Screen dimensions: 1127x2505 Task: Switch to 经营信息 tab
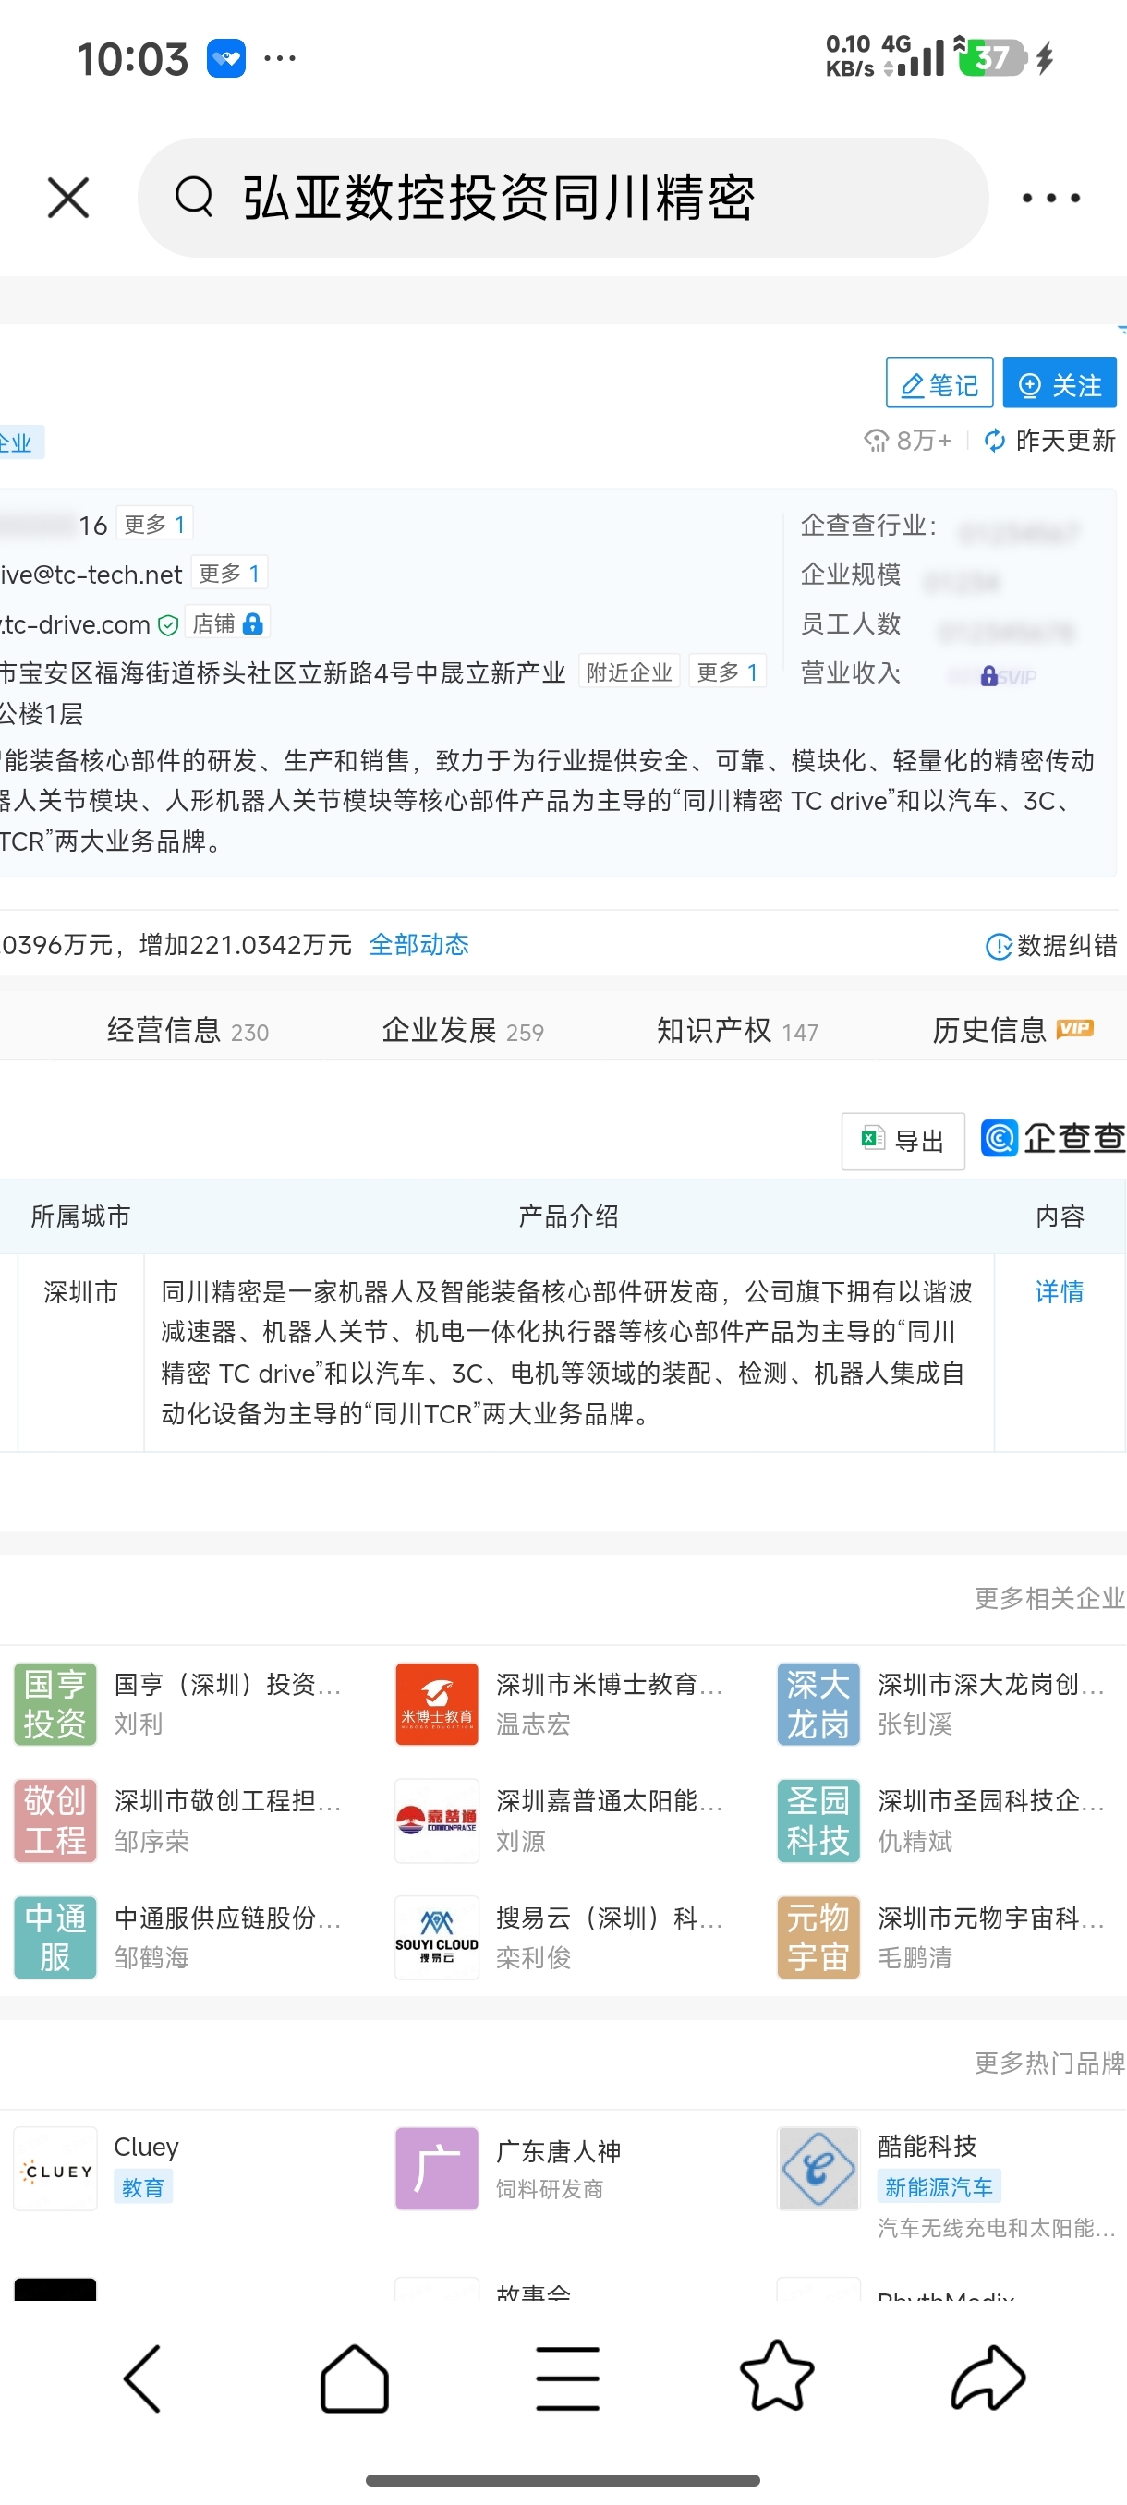click(188, 1030)
